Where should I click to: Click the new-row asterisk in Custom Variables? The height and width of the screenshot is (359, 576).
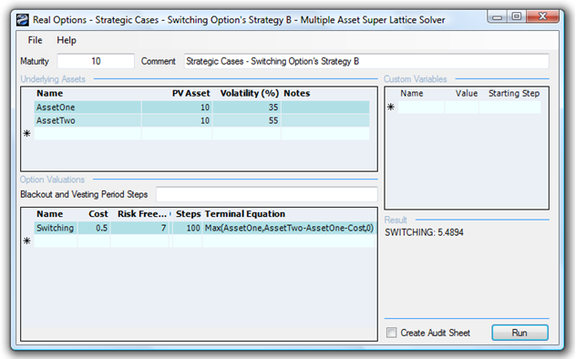tap(391, 107)
